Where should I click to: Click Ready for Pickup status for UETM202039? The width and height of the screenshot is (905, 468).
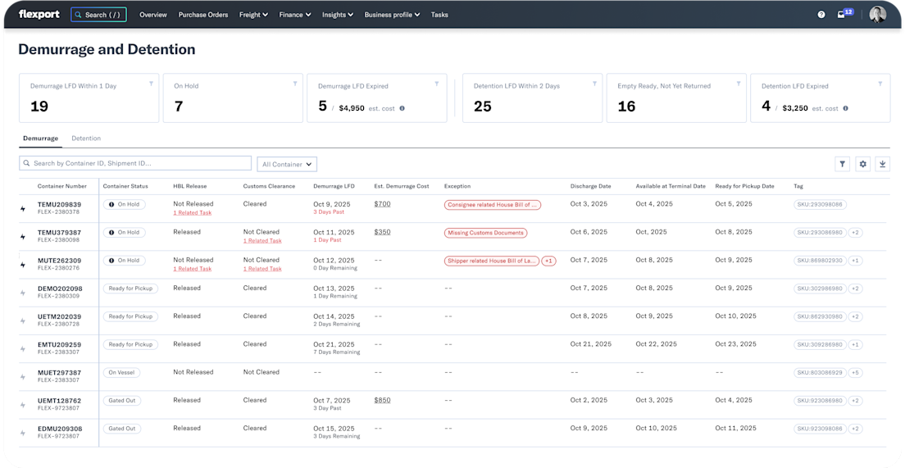(130, 317)
